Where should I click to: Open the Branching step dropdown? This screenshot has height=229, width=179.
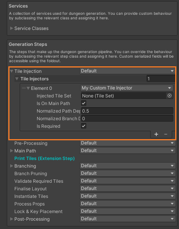coord(128,166)
